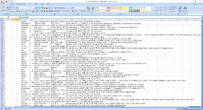Viewport: 203px width, 110px height.
Task: Click the Find and Select binoculars icon
Action: click(185, 9)
